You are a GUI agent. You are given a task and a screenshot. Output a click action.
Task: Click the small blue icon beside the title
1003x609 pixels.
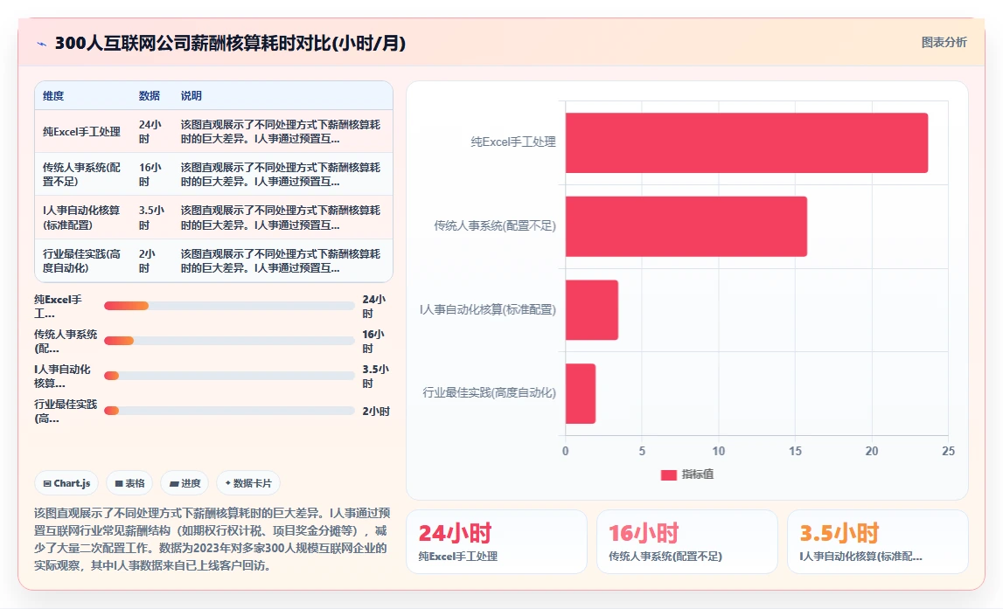click(42, 44)
